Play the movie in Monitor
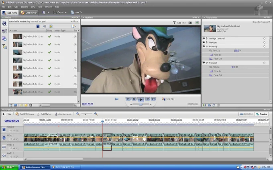The image size is (273, 170). 141,100
